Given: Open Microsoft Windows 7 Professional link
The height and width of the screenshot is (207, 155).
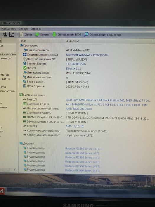Looking at the screenshot, I should tap(87, 55).
